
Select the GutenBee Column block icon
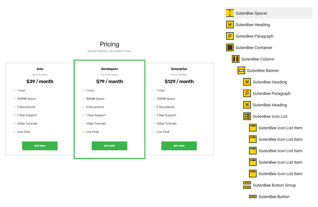click(235, 59)
